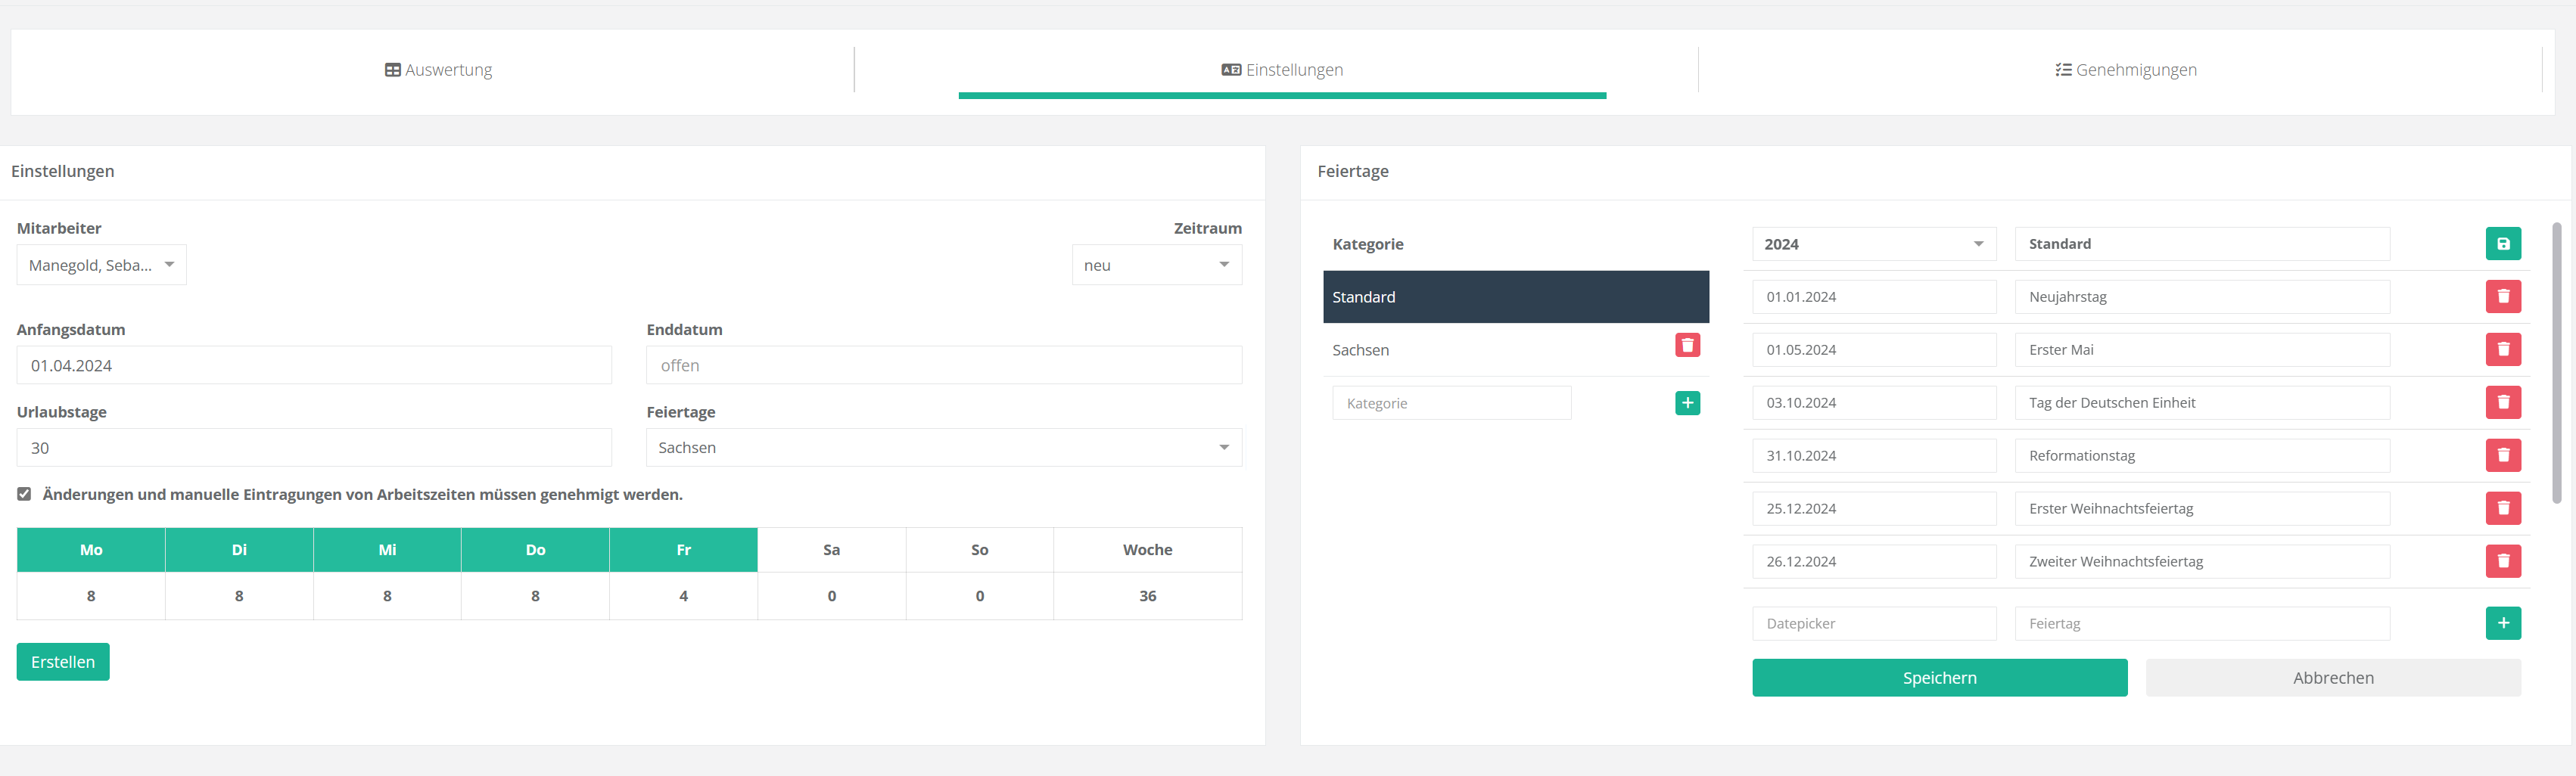Toggle the approval required checkbox

click(x=24, y=494)
